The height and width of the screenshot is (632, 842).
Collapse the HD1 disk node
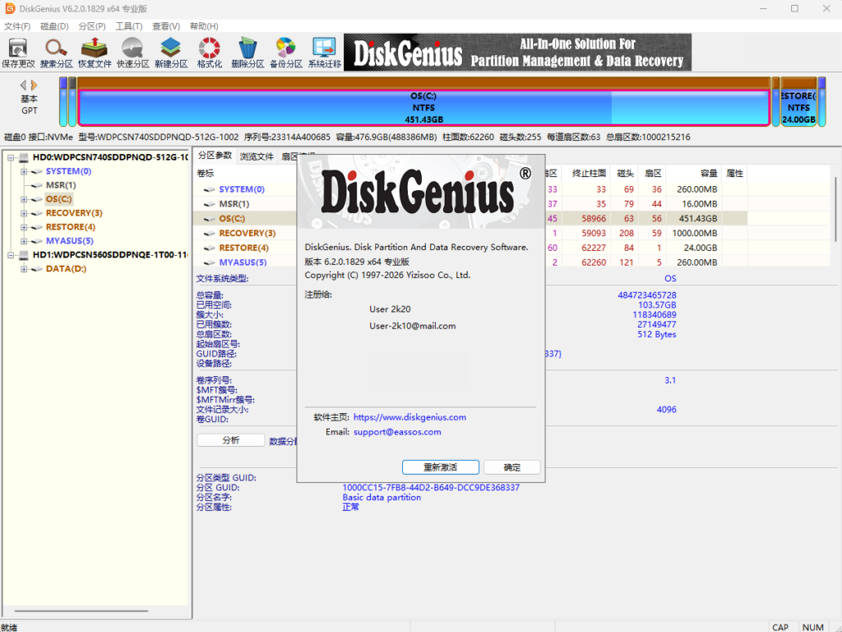pos(10,255)
